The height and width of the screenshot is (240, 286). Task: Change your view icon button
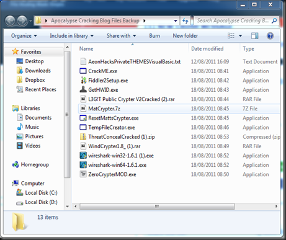tap(231, 36)
